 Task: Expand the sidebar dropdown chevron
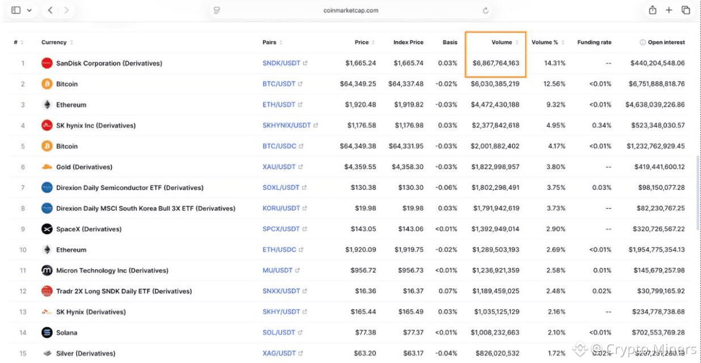(29, 10)
